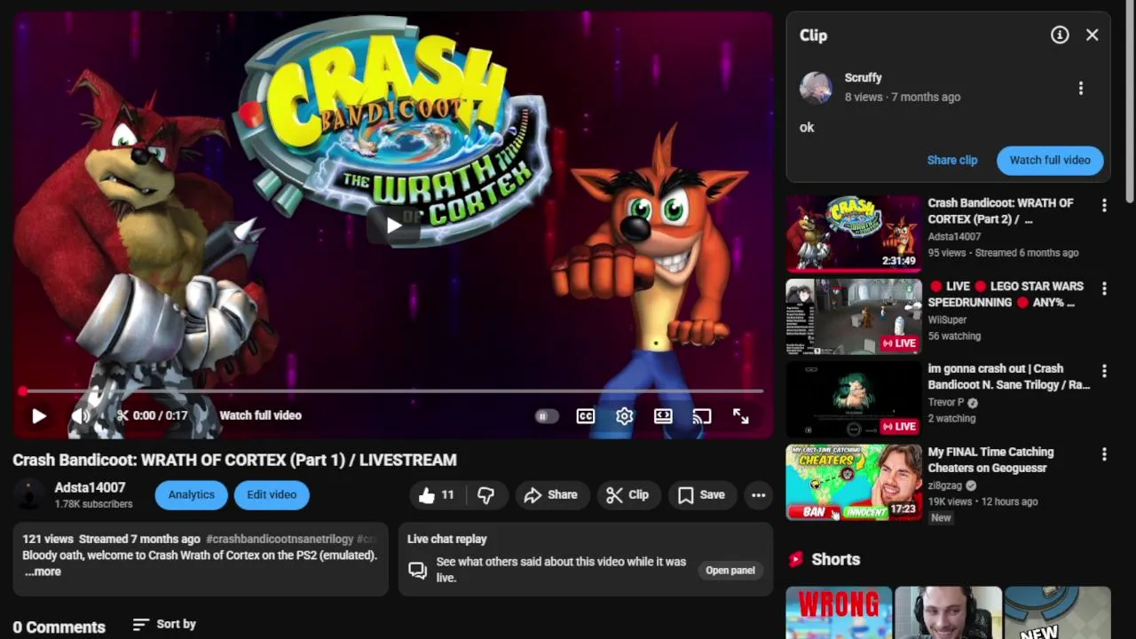Open the Short labeled NEW
Screen dimensions: 1136x639
pyautogui.click(x=1057, y=612)
